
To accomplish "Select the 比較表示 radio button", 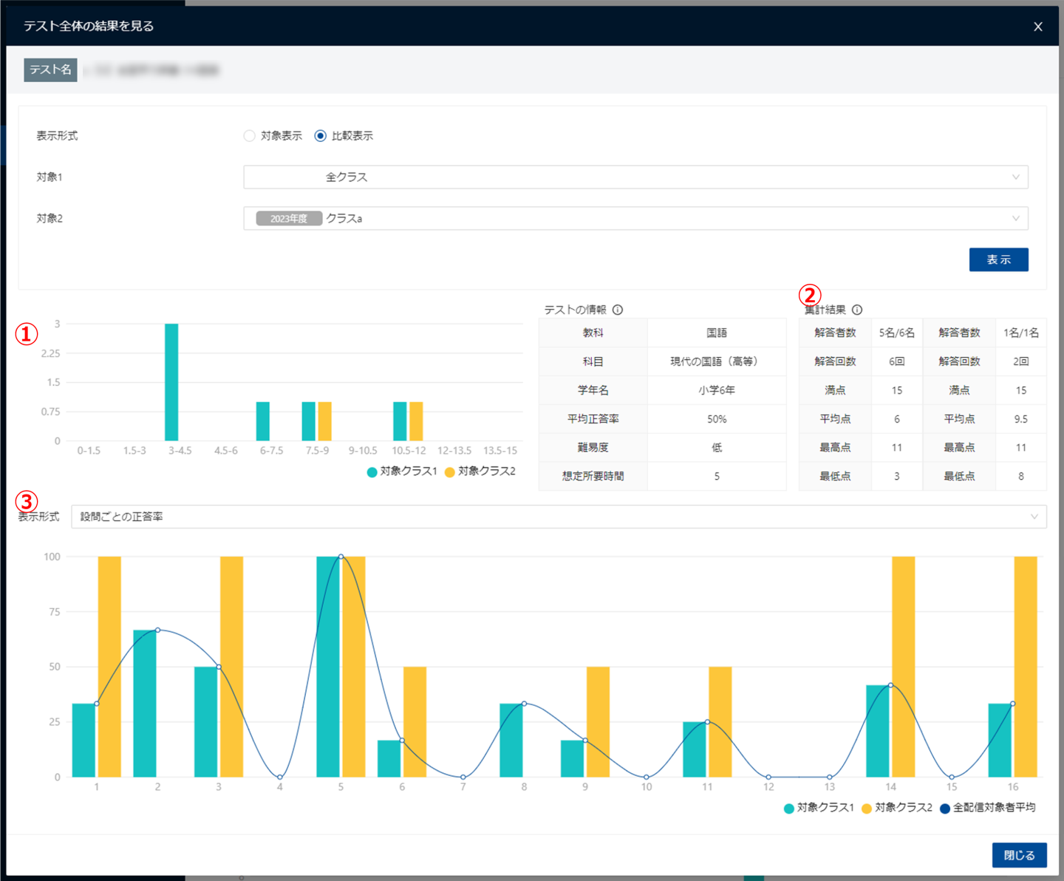I will [x=320, y=136].
